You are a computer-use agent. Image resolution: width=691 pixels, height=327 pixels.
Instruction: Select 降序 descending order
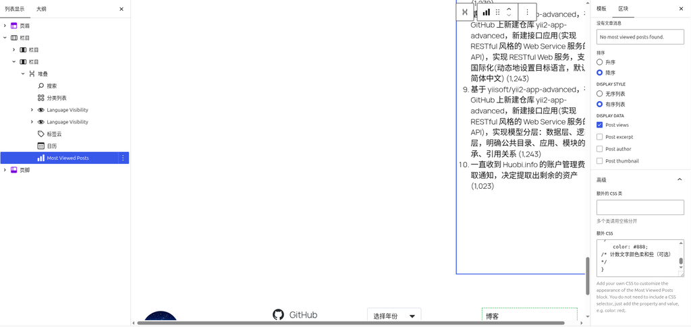coord(599,73)
